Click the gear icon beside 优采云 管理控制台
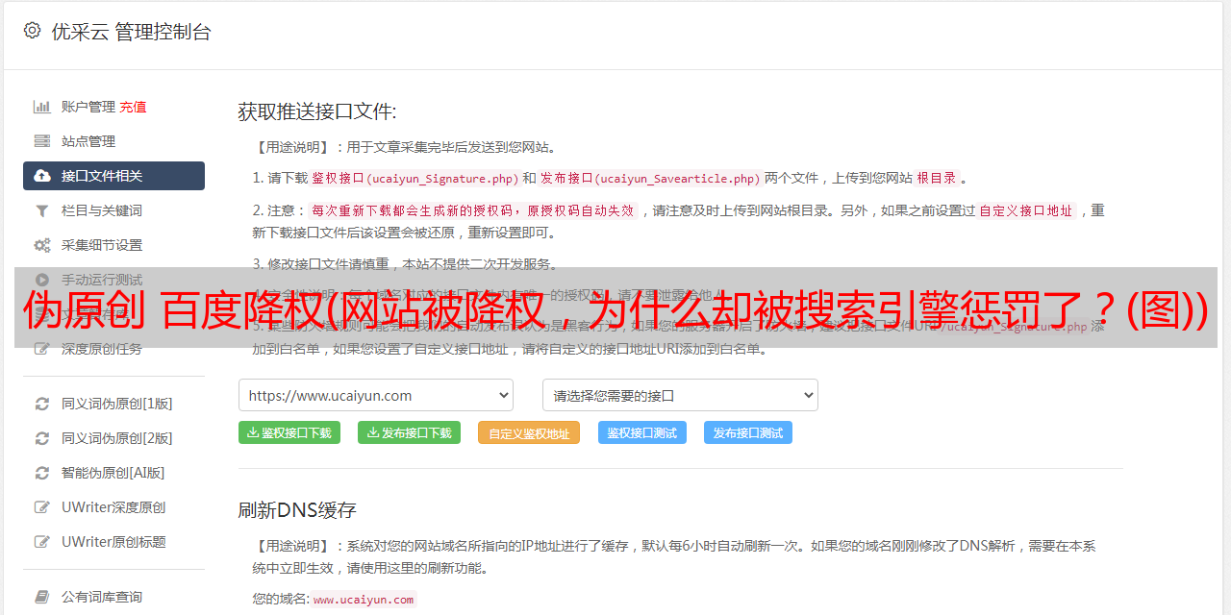1231x615 pixels. coord(32,31)
